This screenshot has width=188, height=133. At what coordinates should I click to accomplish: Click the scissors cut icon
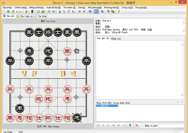click(x=60, y=11)
